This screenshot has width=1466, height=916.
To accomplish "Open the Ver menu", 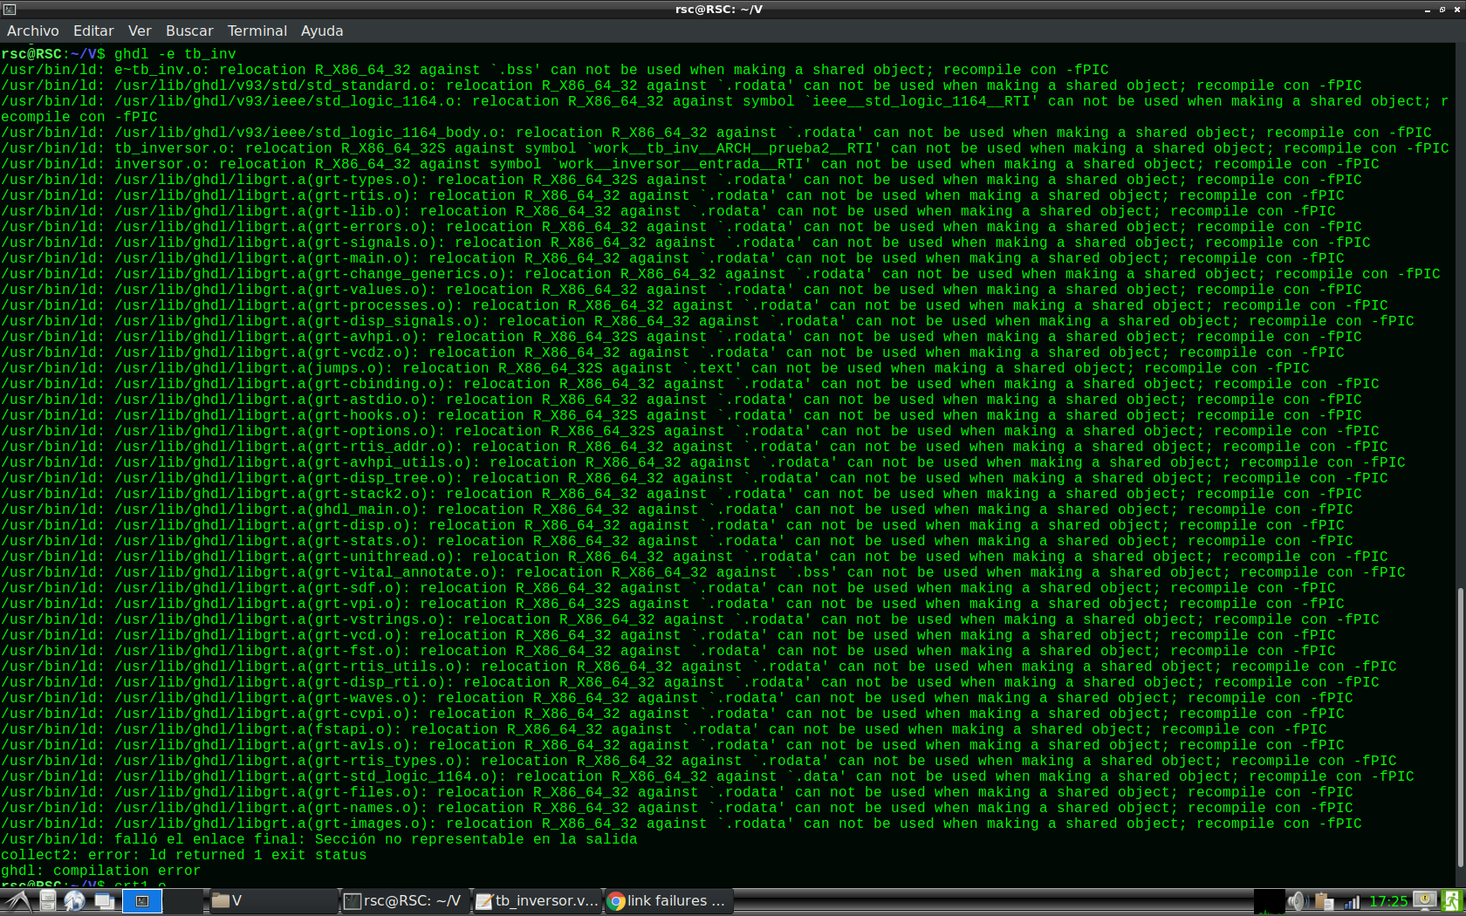I will (x=140, y=31).
